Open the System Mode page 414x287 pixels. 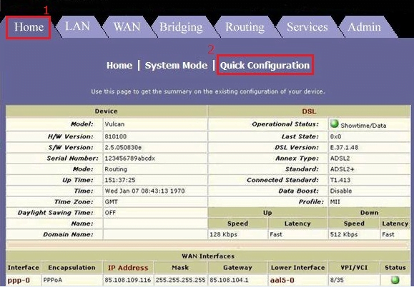[x=176, y=66]
